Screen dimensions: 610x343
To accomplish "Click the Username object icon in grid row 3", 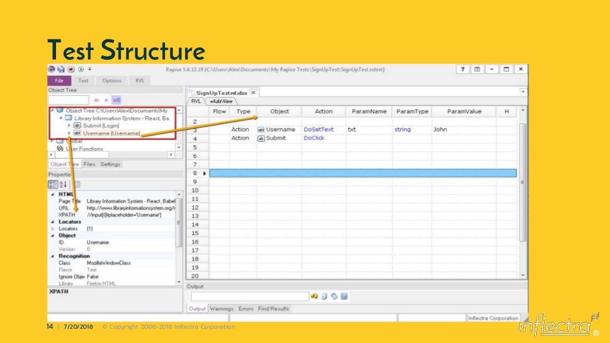I will [261, 129].
